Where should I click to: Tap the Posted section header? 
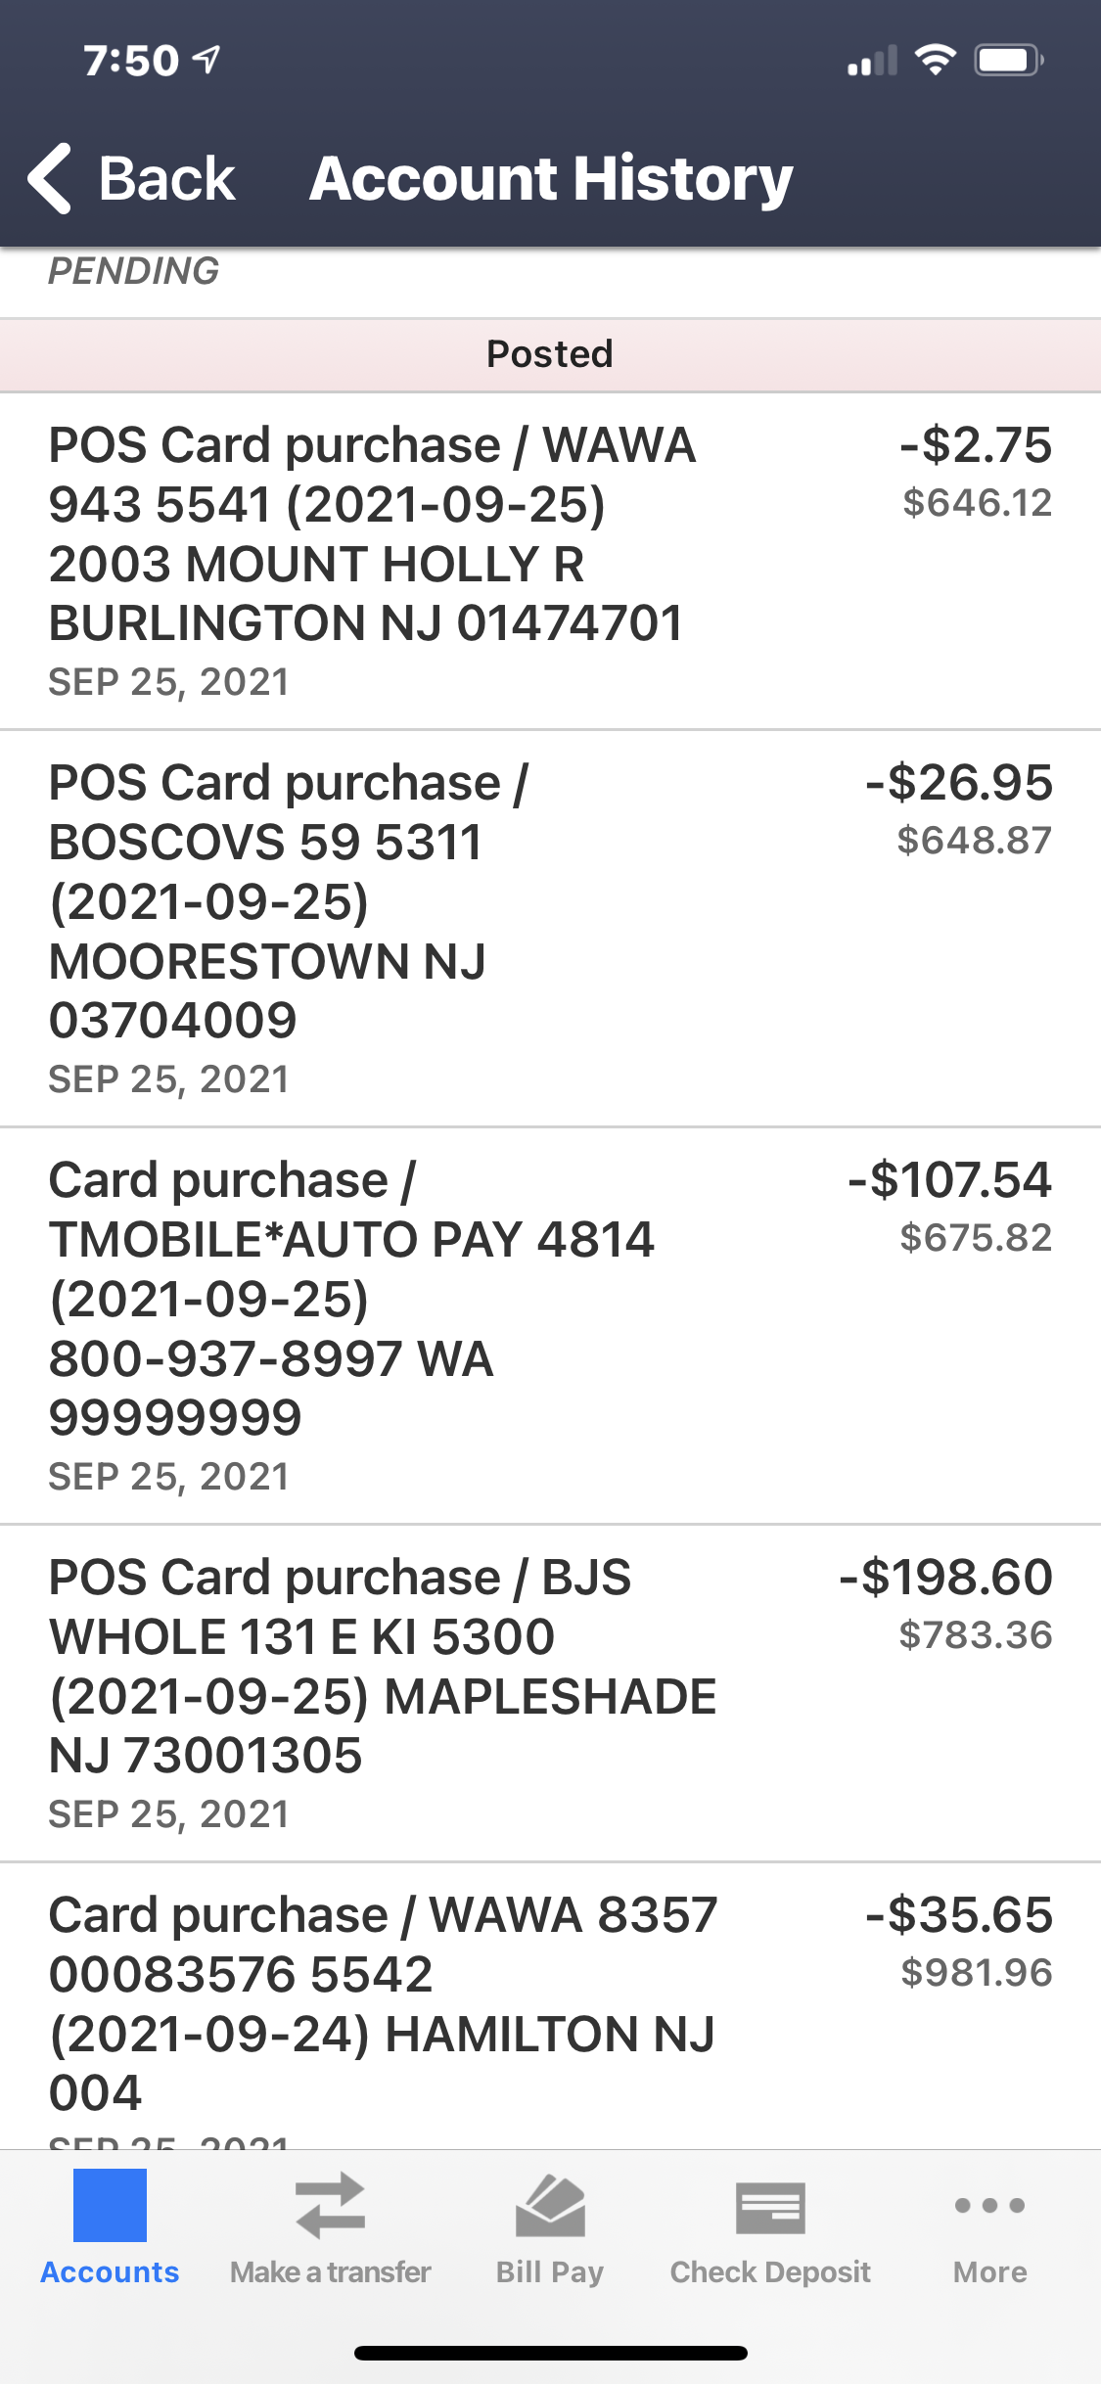pos(550,354)
